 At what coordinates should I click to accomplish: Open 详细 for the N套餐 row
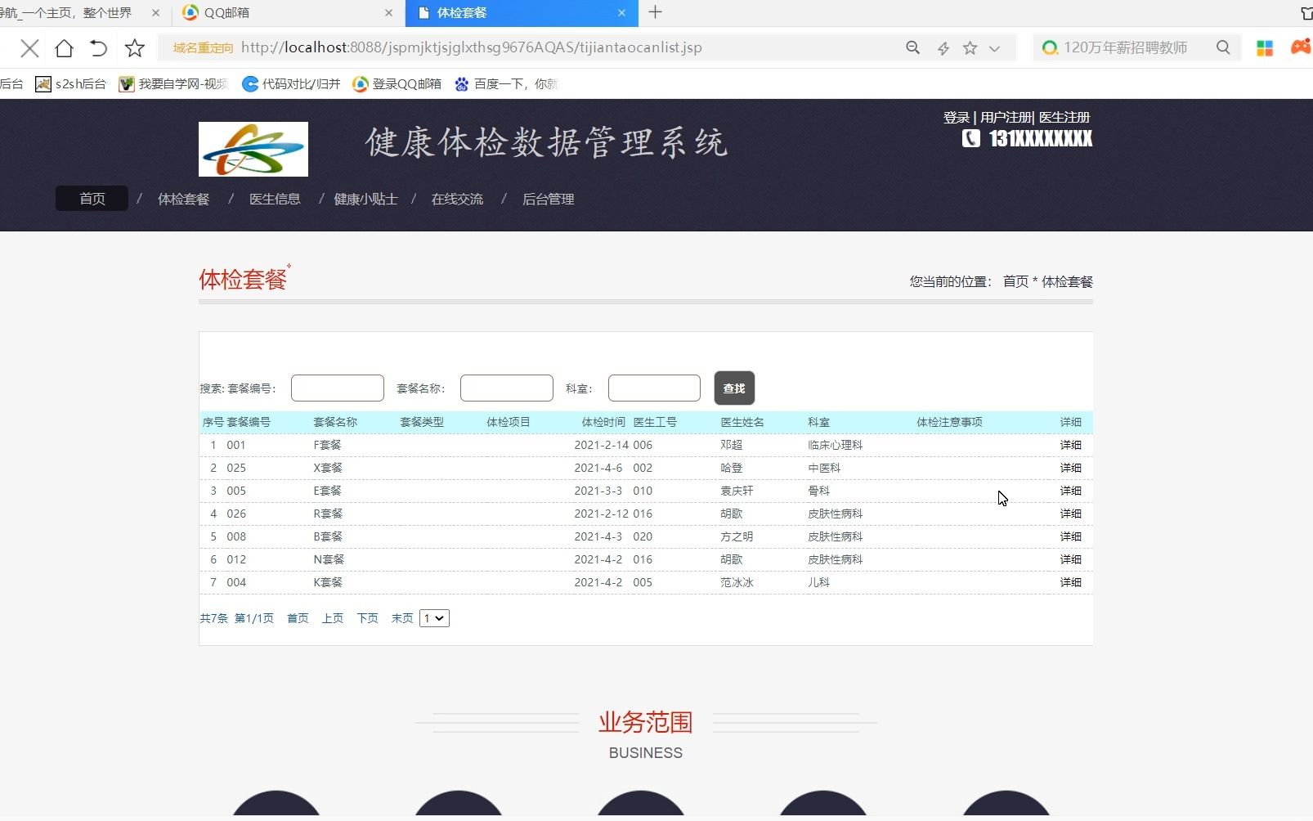(1070, 559)
